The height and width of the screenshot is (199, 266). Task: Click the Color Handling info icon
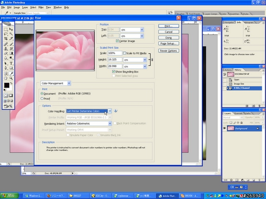pyautogui.click(x=116, y=111)
